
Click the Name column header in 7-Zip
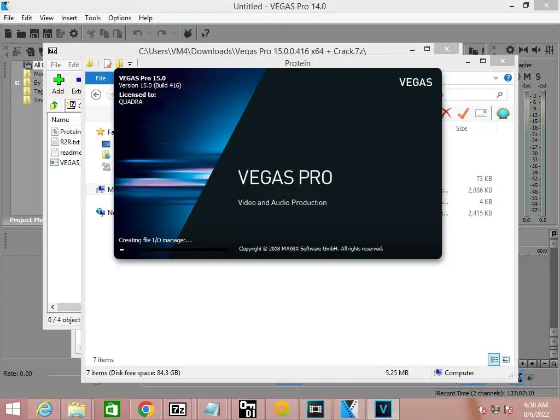coord(60,120)
